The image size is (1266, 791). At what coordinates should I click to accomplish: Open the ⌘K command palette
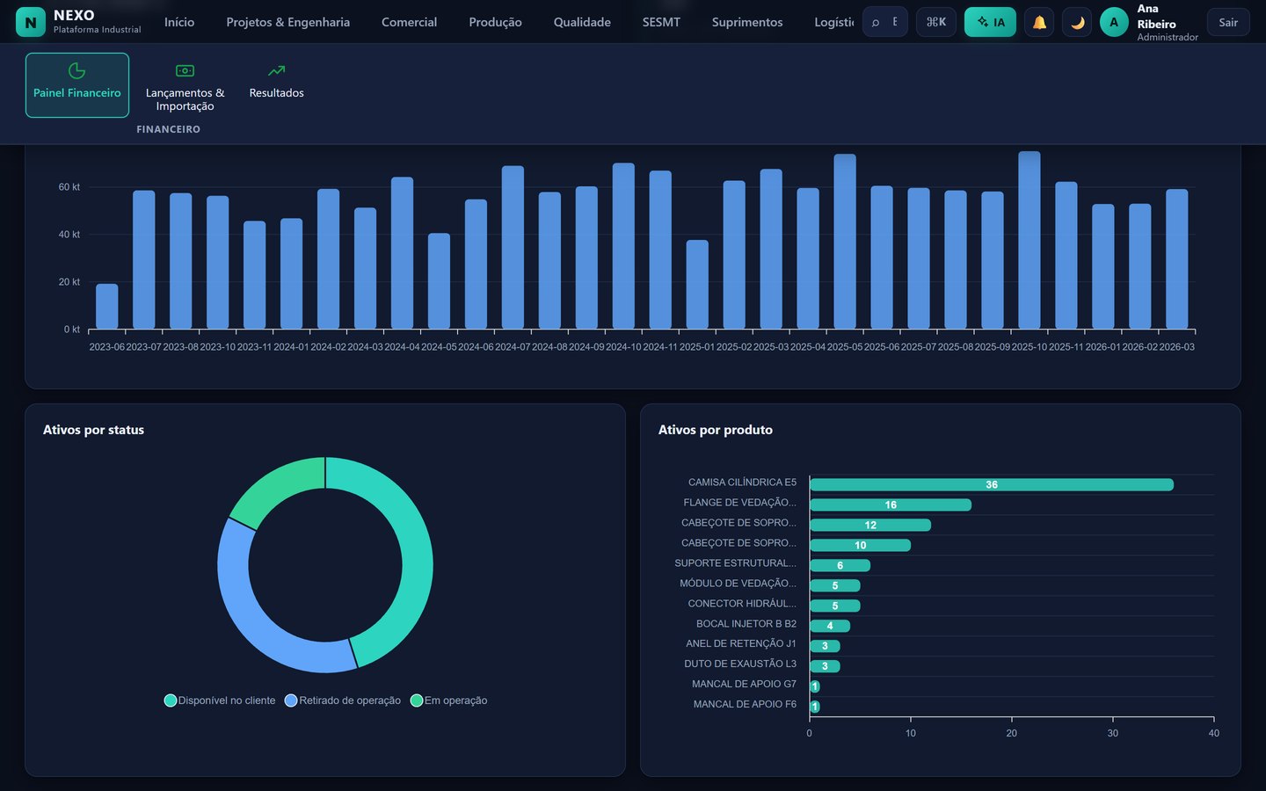click(x=936, y=22)
